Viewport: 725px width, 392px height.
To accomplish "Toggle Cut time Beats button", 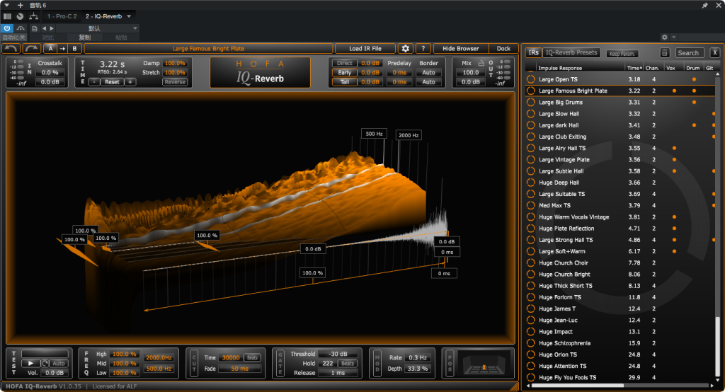I will click(252, 357).
